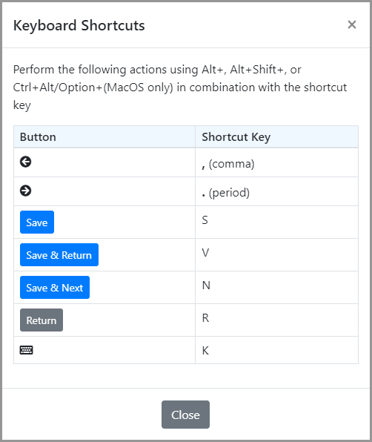Click the S shortcut key cell
The width and height of the screenshot is (372, 442).
coord(277,222)
